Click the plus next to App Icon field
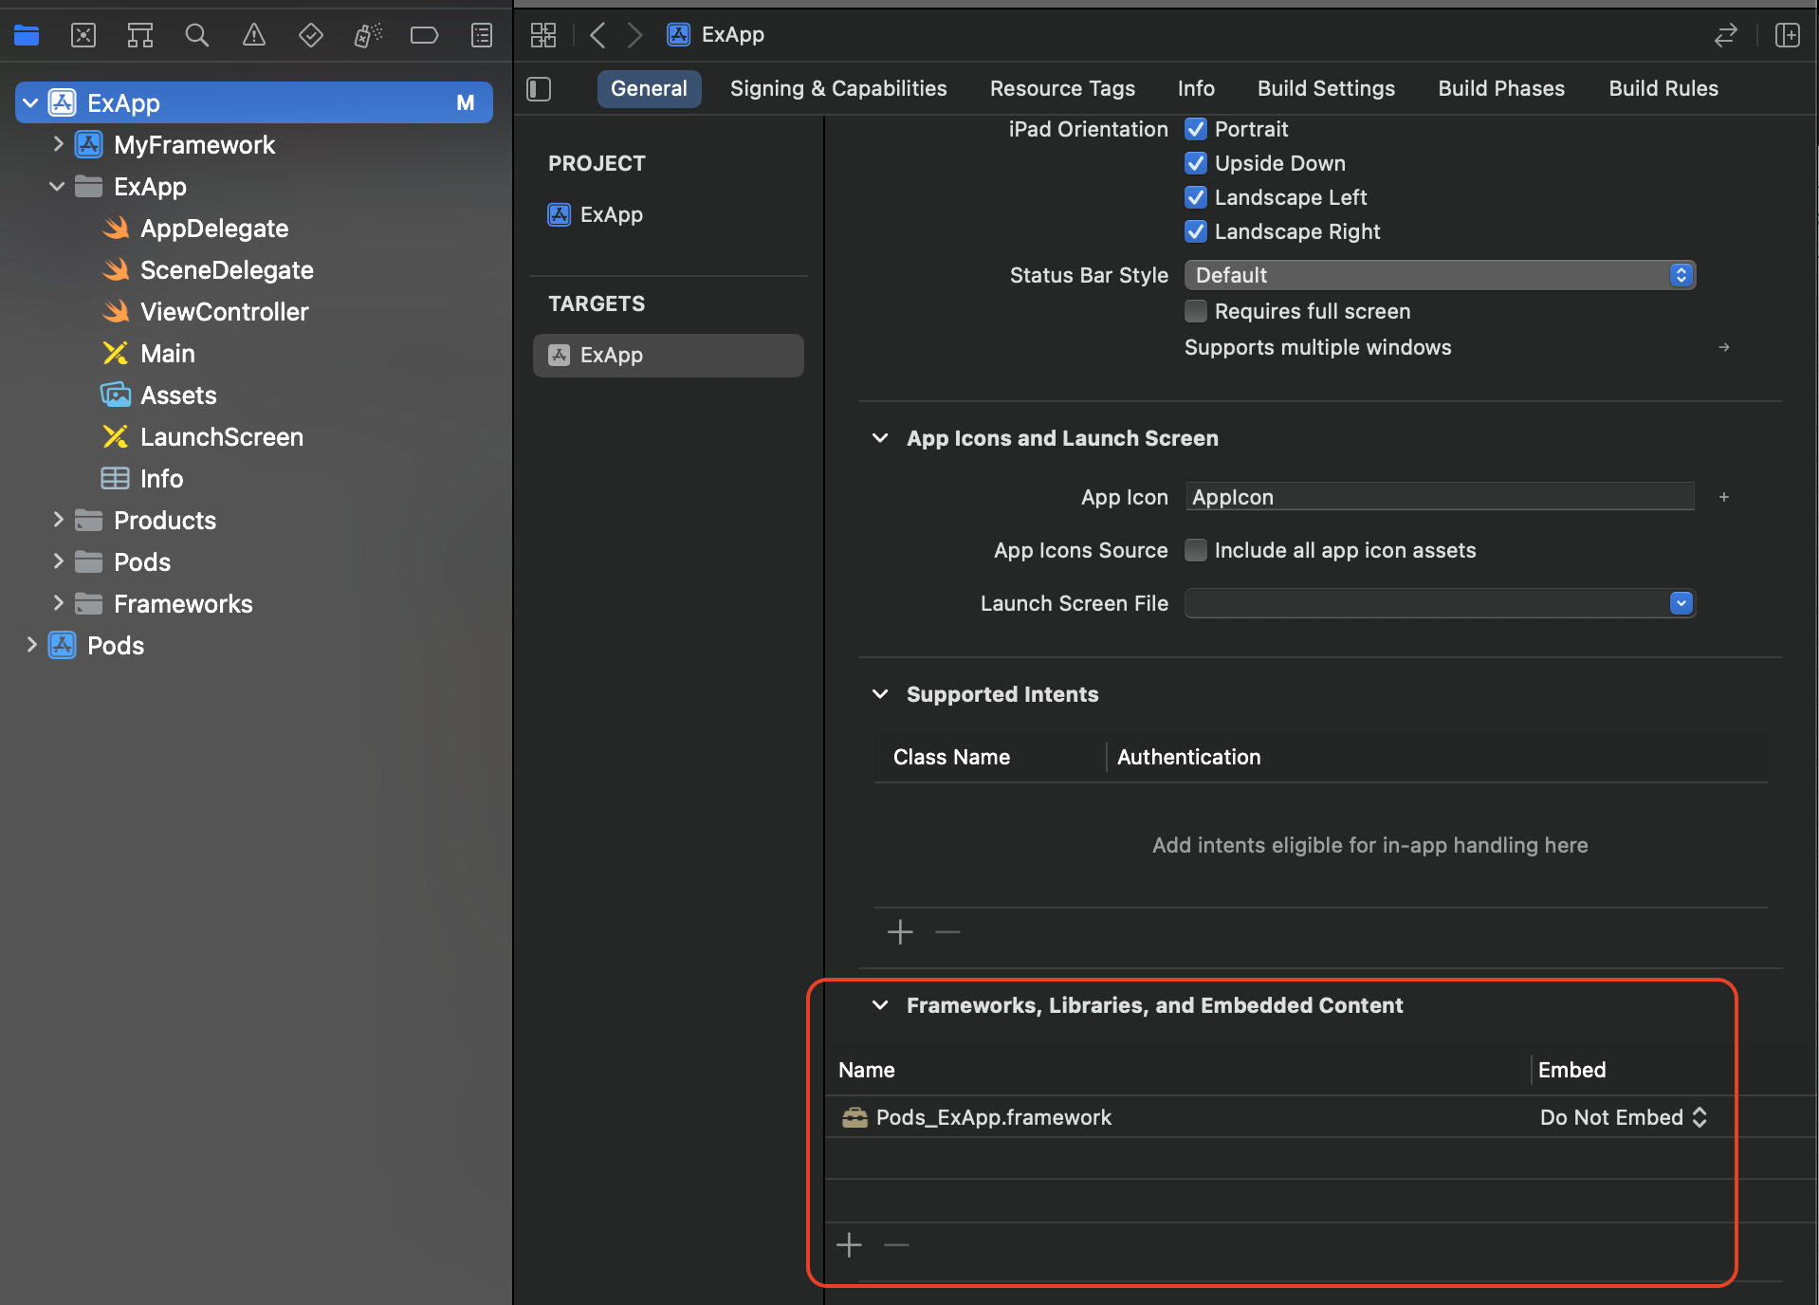This screenshot has height=1305, width=1819. [x=1724, y=497]
